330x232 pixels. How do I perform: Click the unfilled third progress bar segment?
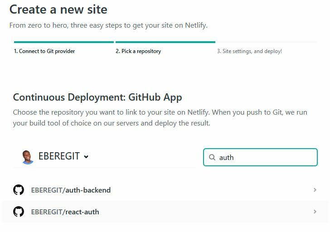[267, 42]
